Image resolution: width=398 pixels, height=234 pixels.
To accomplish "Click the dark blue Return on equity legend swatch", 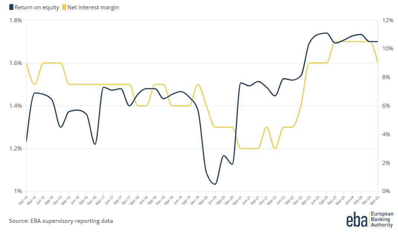I will point(11,7).
